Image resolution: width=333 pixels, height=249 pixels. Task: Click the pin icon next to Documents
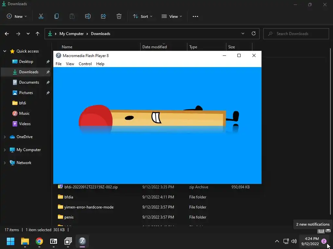tap(48, 82)
